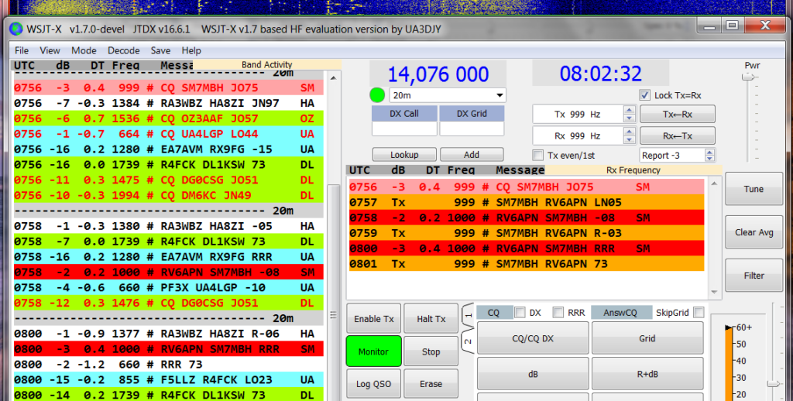Toggle the green Monitor button
The image size is (793, 401).
point(374,351)
